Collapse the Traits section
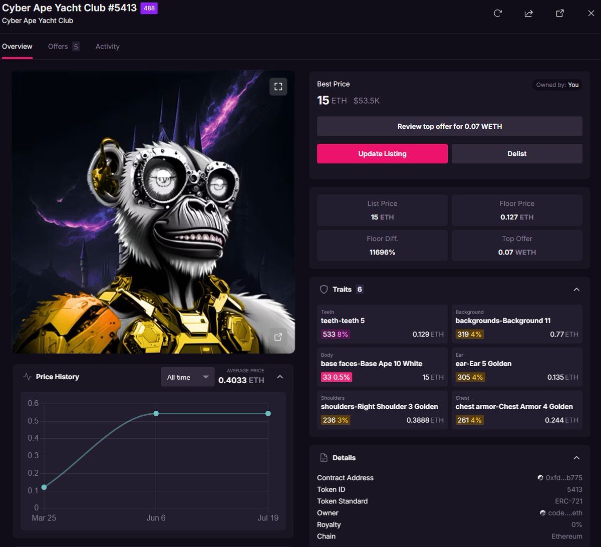The height and width of the screenshot is (547, 601). [x=576, y=290]
